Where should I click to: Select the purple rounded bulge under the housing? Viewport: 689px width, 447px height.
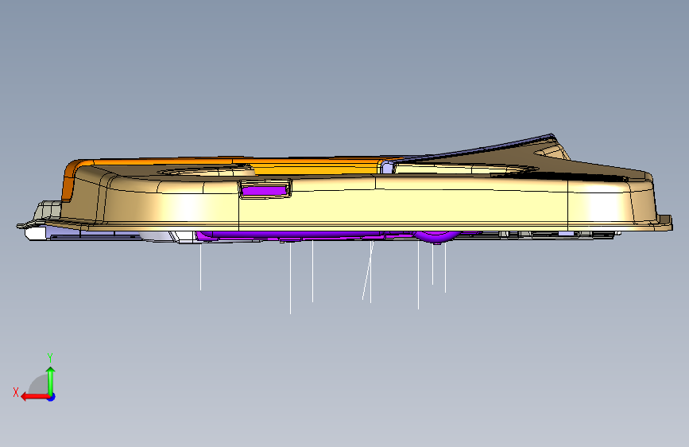pyautogui.click(x=436, y=237)
